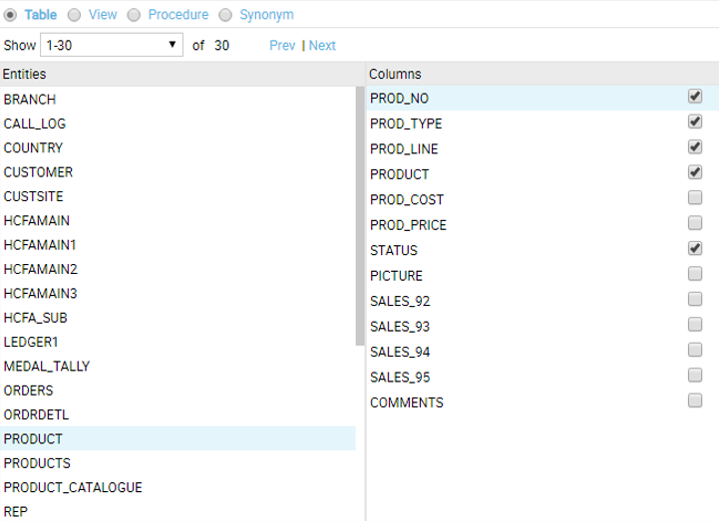Uncheck the PROD_LINE column checkbox

[695, 146]
